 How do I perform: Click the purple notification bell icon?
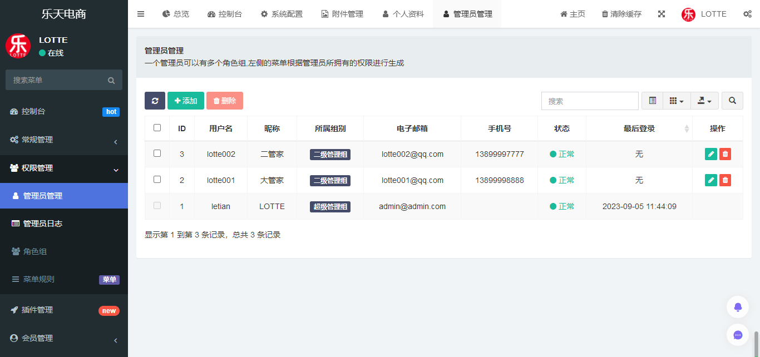738,307
